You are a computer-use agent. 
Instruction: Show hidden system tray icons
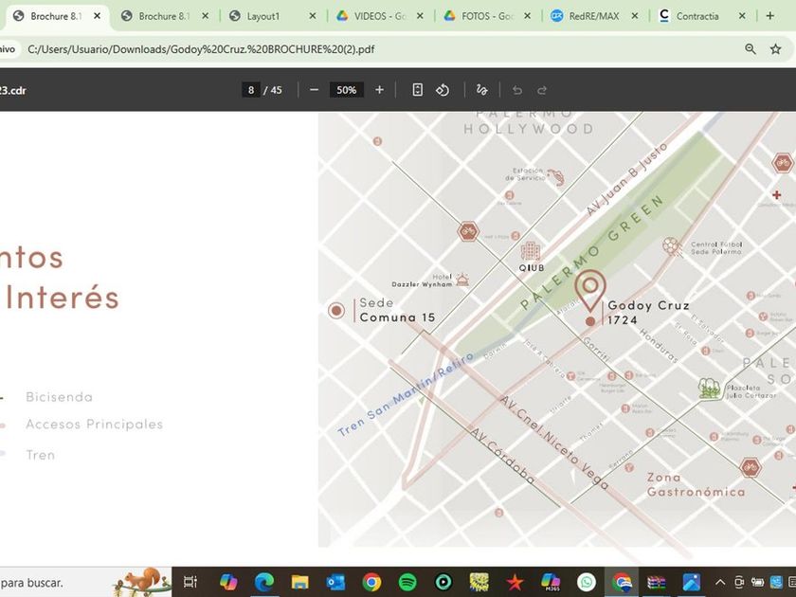[720, 582]
